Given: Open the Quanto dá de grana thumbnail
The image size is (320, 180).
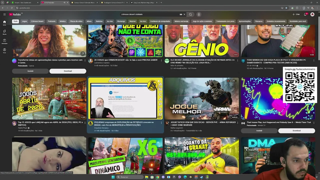Looking at the screenshot, I should pos(201,155).
